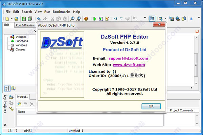Screen dimensions: 203x135
Task: Open the PHP help book icon
Action: pyautogui.click(x=86, y=19)
